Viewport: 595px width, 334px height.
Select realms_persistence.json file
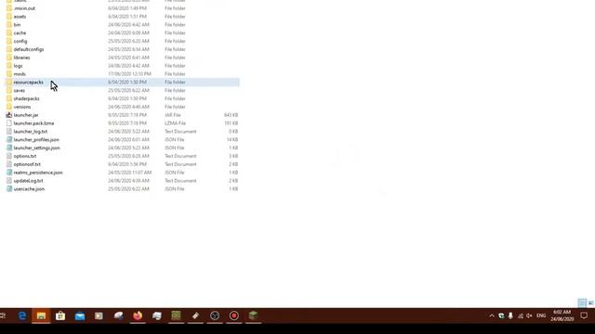(x=38, y=173)
